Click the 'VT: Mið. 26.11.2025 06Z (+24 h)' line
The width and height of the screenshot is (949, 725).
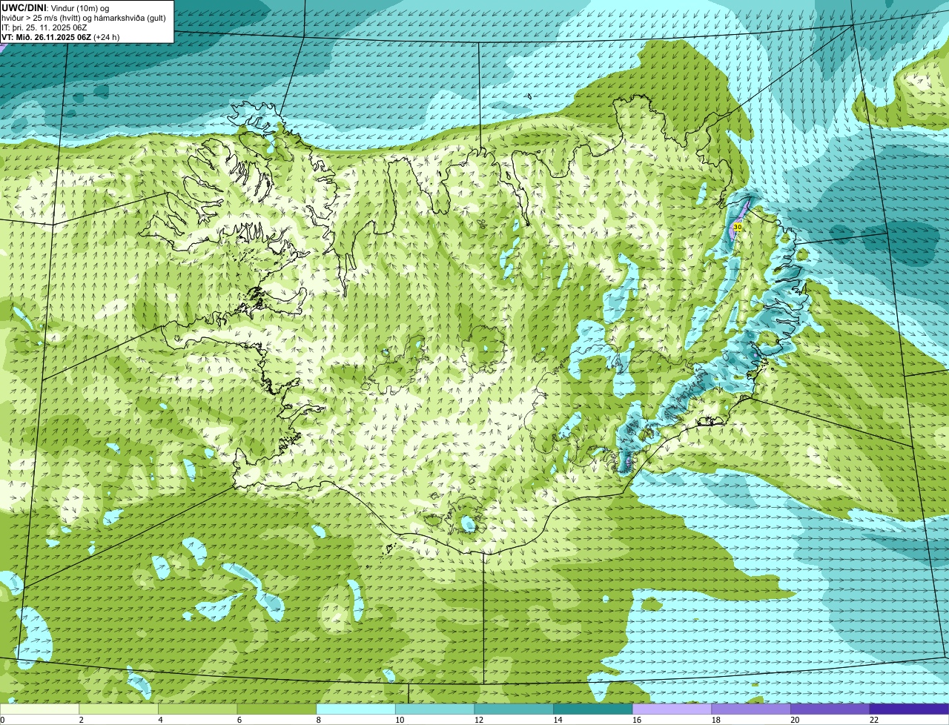point(61,36)
